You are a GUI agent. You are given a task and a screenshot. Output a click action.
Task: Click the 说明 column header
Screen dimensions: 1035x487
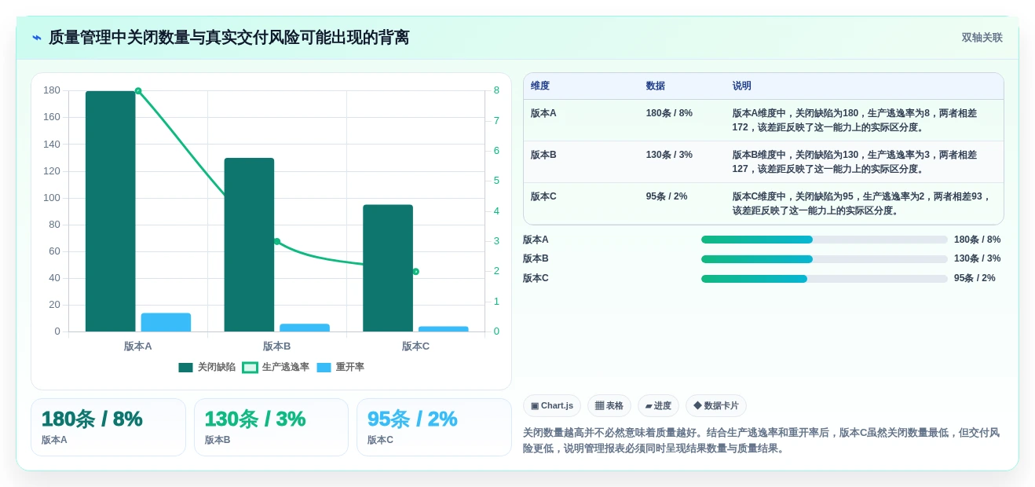742,86
